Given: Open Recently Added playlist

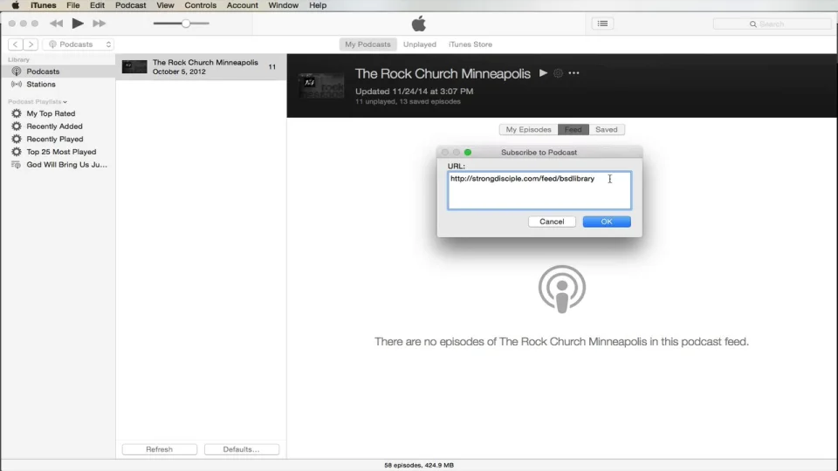Looking at the screenshot, I should pos(54,126).
